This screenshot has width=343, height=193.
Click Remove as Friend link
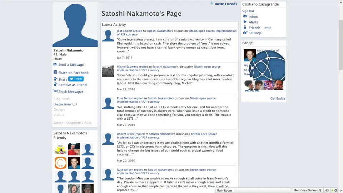click(x=73, y=85)
